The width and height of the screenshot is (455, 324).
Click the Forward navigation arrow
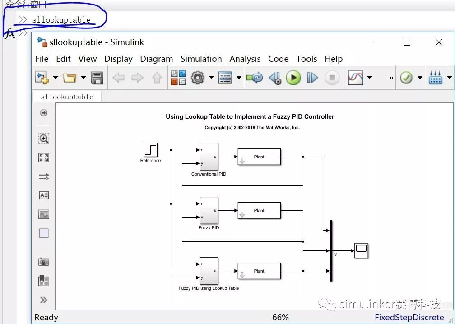[x=137, y=78]
